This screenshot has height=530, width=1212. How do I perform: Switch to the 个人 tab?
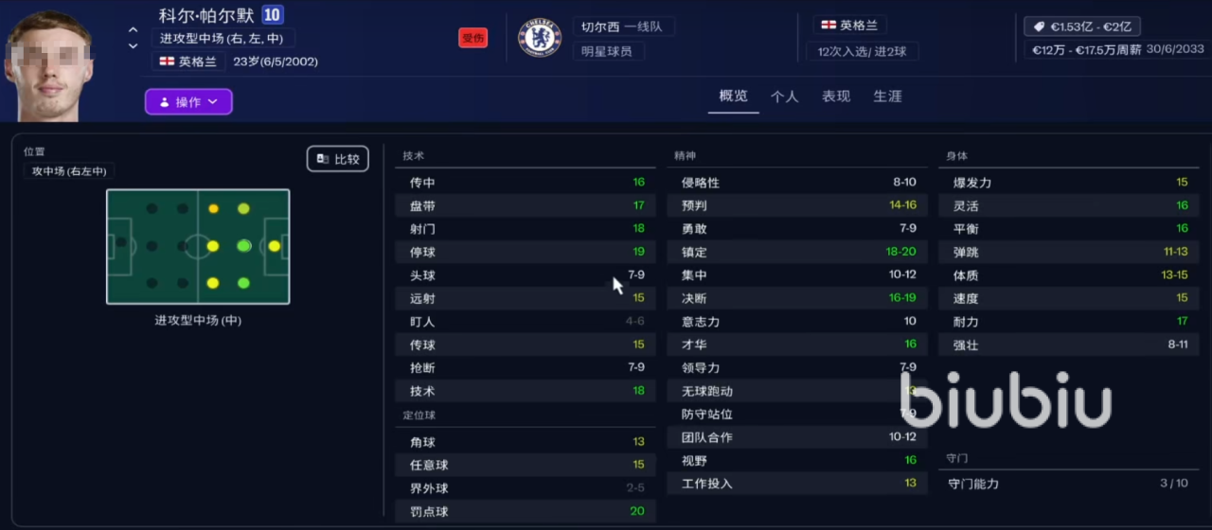coord(784,97)
